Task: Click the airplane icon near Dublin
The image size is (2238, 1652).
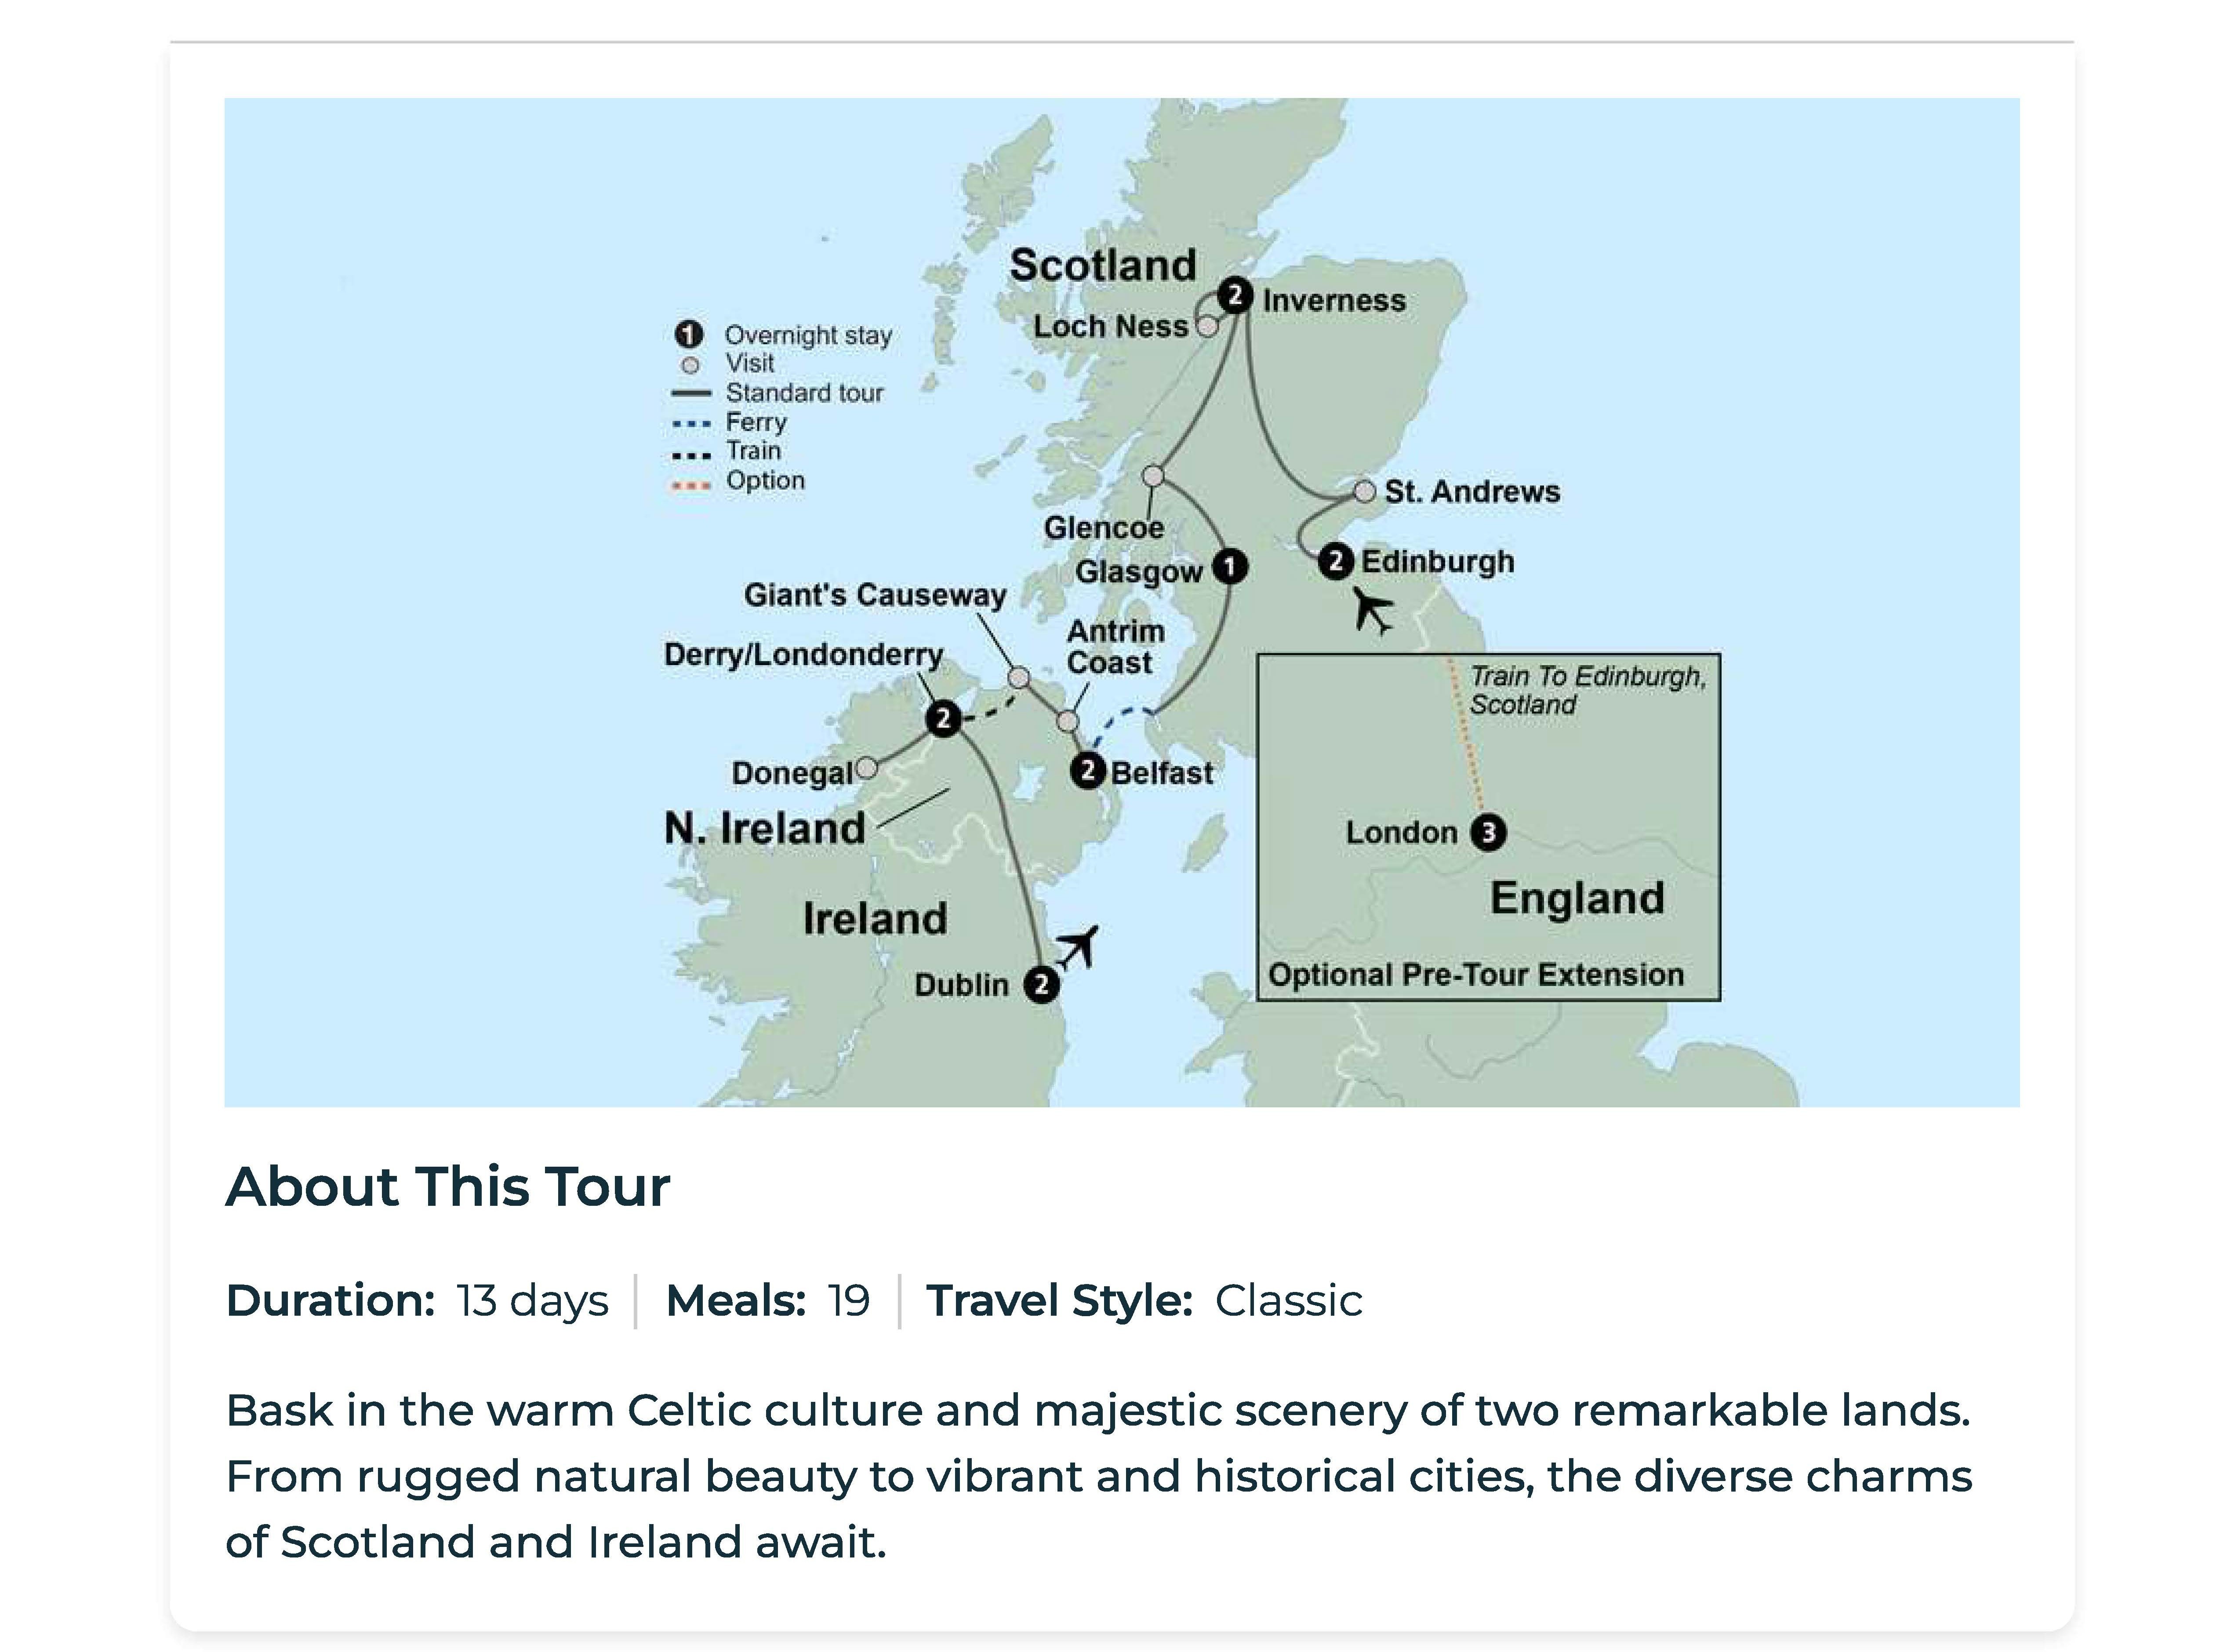Action: (1078, 945)
